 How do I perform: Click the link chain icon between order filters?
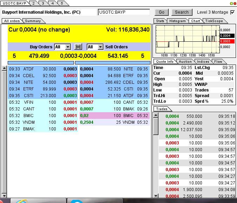[x=78, y=47]
